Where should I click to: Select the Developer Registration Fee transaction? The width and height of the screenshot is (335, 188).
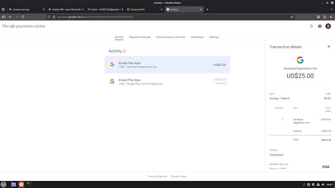coord(167,65)
